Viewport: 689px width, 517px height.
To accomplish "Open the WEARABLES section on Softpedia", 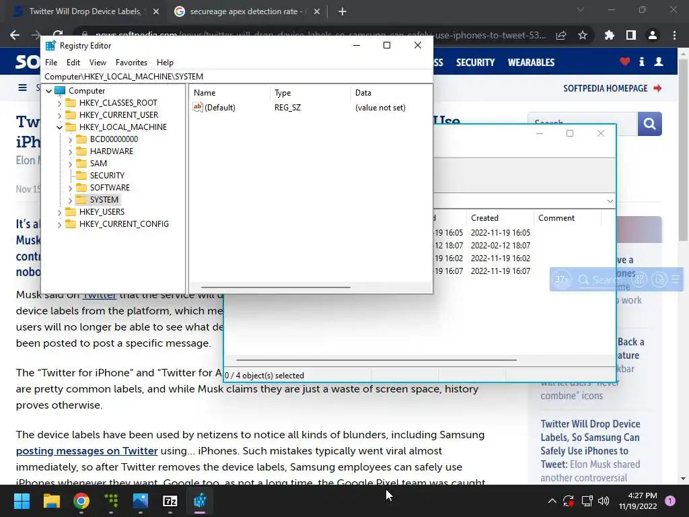I will (x=532, y=63).
